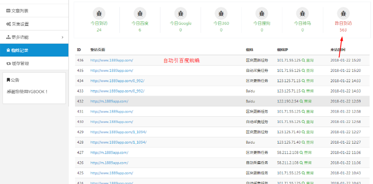Click the 今日360 spider icon
Screen dimensions: 373x184
(221, 14)
